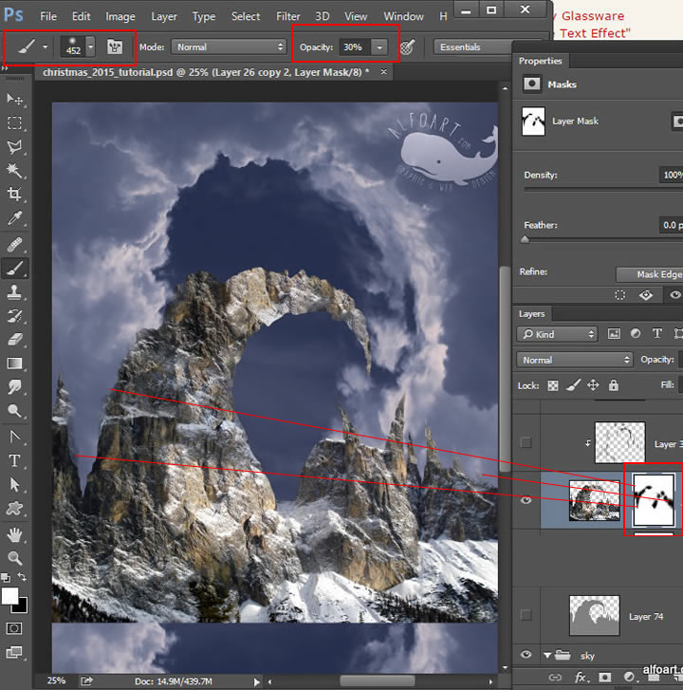
Task: Show Layer 74 visibility
Action: [x=526, y=616]
